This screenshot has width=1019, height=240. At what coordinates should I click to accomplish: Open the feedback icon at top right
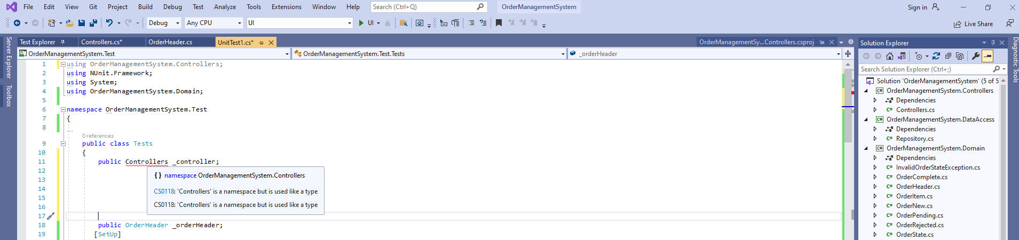click(1009, 23)
